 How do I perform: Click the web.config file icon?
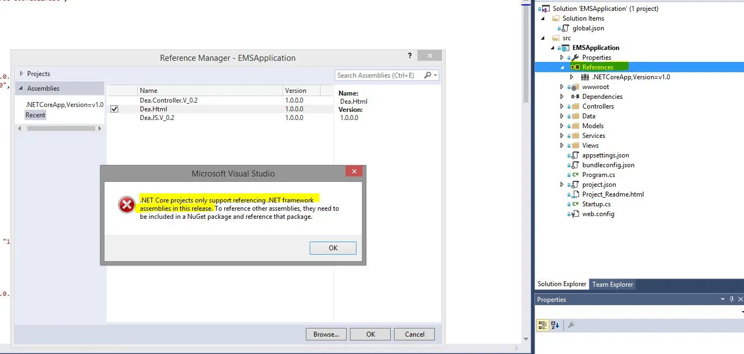(x=575, y=214)
